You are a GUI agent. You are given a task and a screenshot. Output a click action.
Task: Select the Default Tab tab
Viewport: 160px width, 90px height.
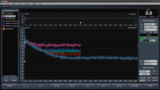pos(5,6)
